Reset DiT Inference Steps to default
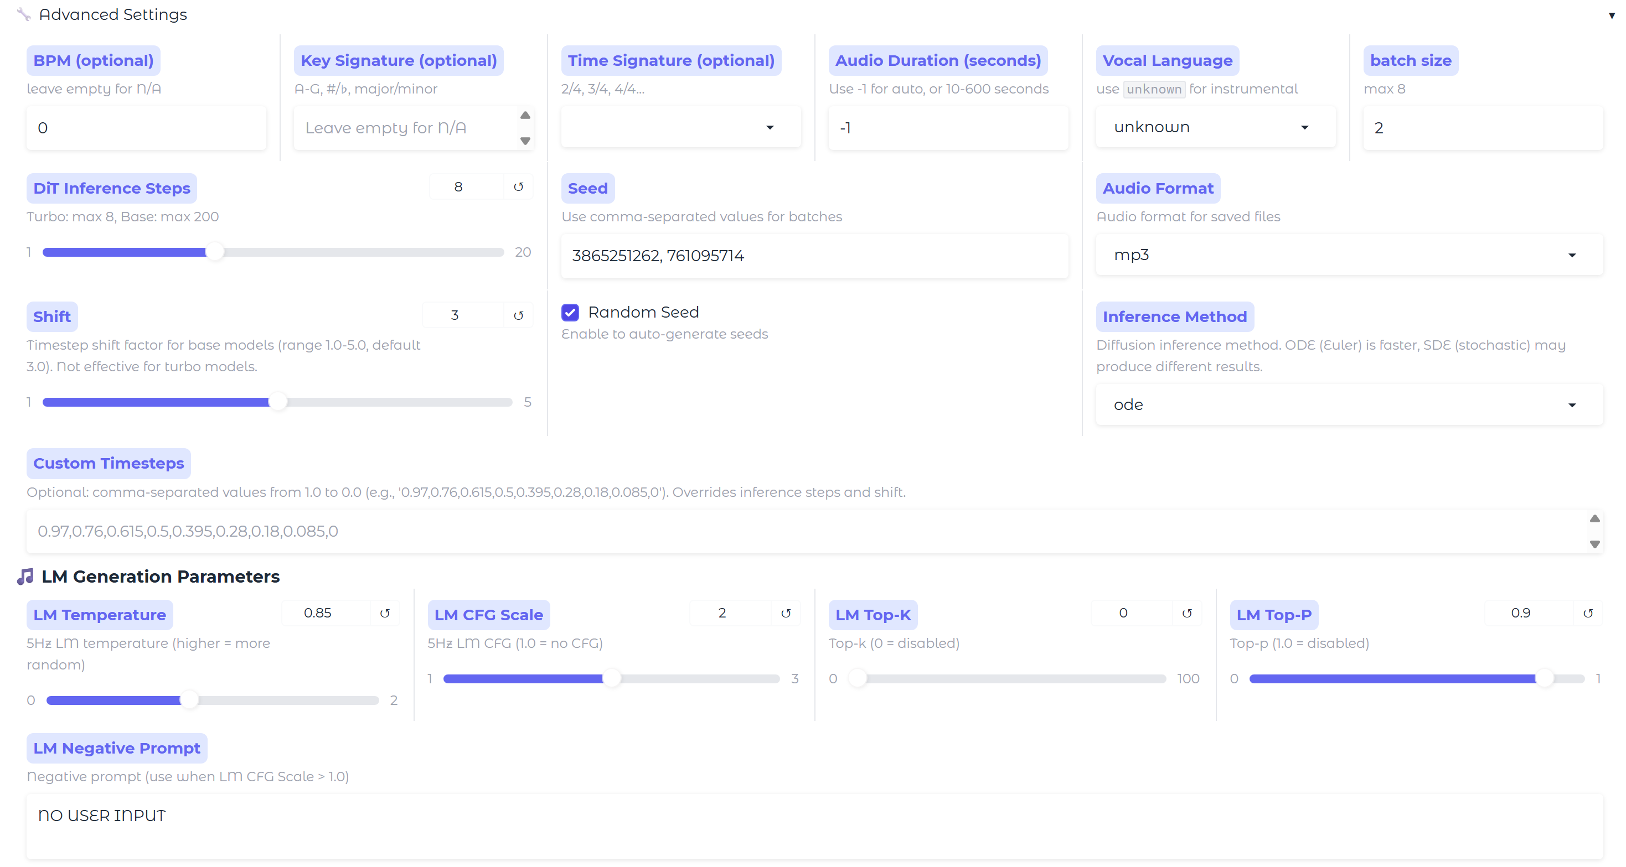Viewport: 1626px width, 867px height. (x=518, y=187)
